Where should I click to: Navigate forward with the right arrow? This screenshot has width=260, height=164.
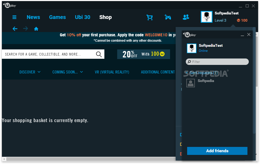coord(26,29)
